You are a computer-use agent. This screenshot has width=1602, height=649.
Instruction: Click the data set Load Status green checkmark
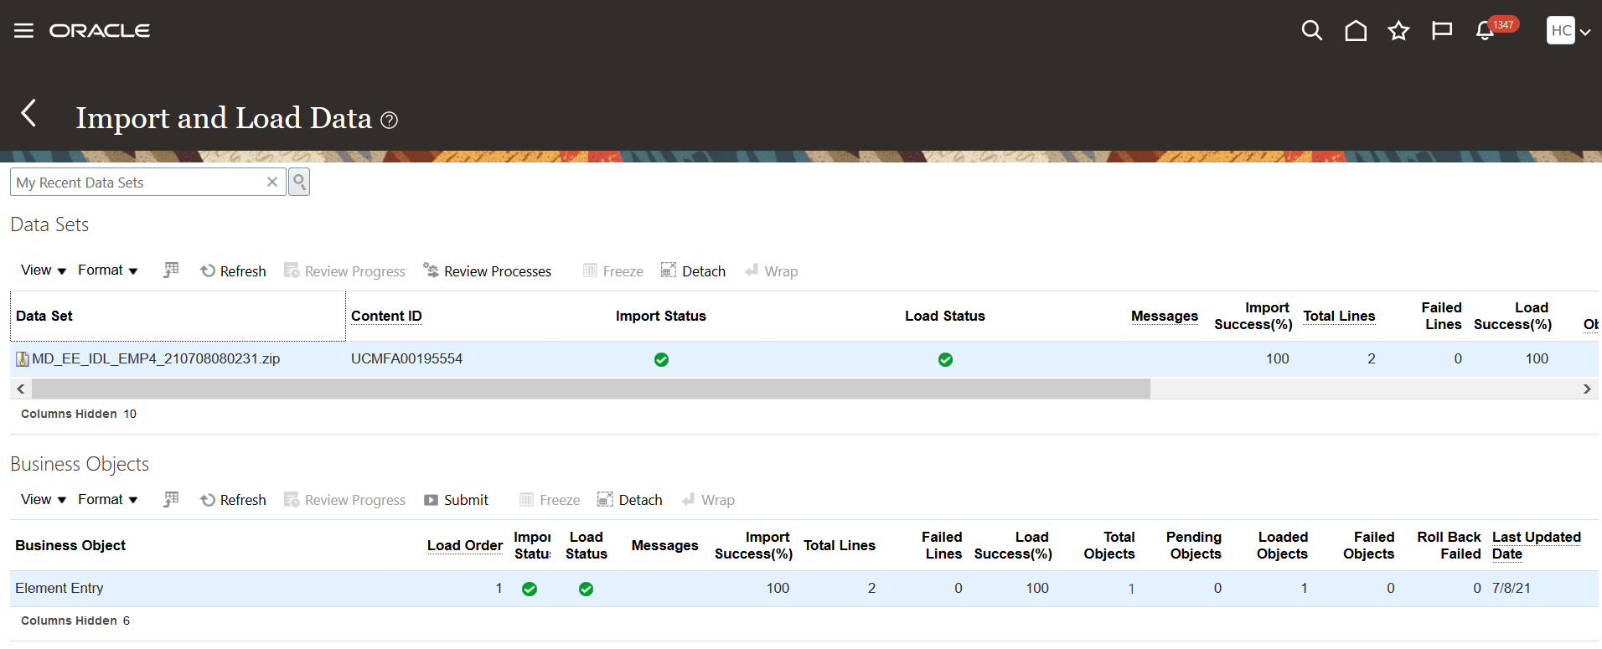[945, 359]
